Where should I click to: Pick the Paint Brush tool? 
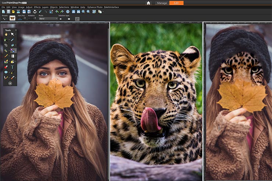tap(6, 56)
